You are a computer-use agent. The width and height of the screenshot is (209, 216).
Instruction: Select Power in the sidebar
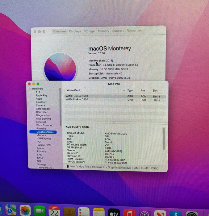click(40, 148)
